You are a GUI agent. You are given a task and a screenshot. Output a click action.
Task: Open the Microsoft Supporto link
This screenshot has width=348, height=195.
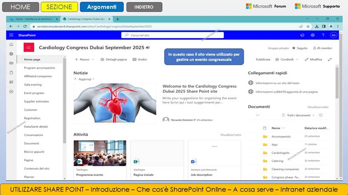tap(317, 6)
